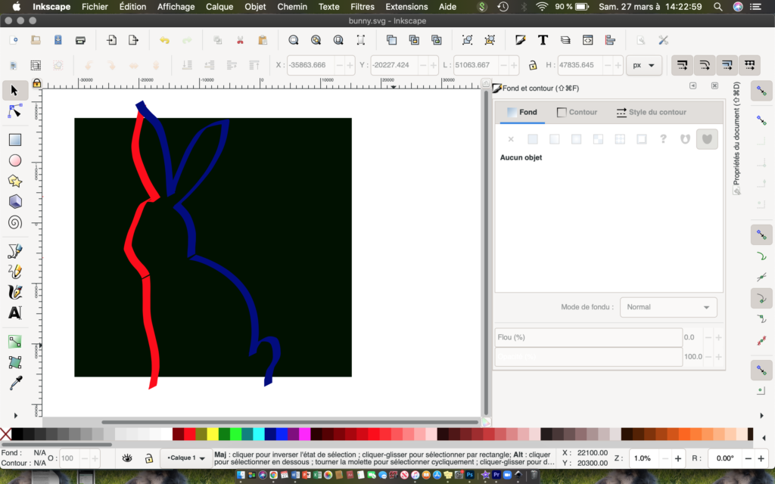Open the Text and font dialog icon

tap(543, 40)
